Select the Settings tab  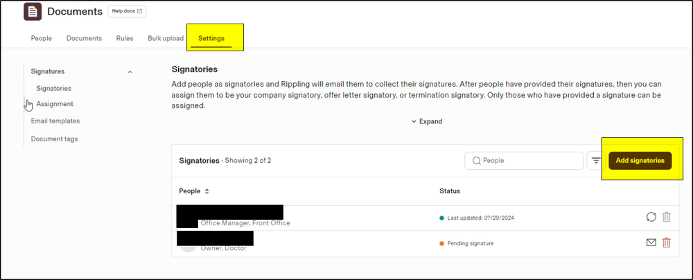click(x=211, y=38)
